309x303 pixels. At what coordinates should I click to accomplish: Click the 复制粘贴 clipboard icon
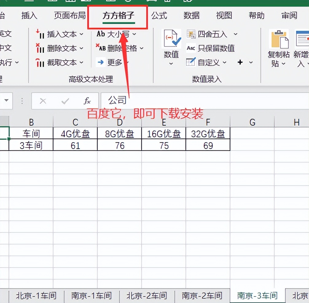(278, 38)
